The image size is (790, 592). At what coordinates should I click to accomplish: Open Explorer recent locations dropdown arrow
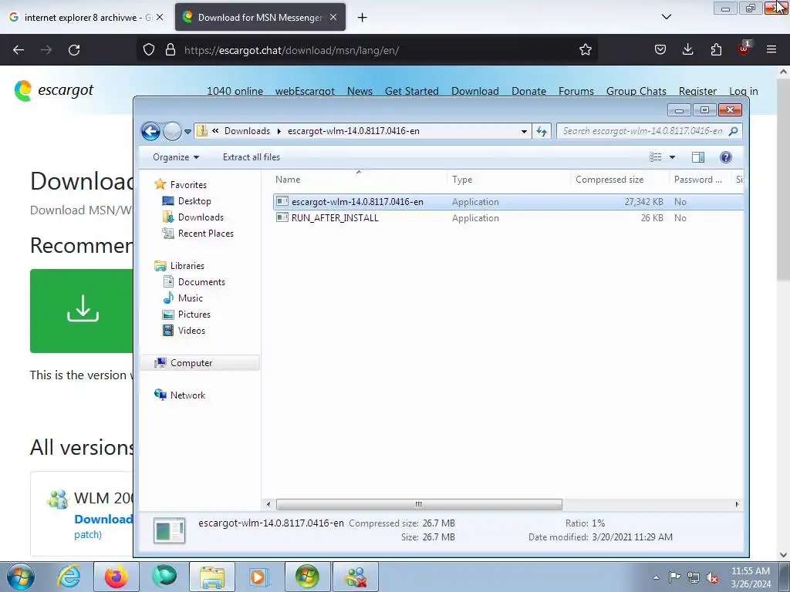[x=187, y=131]
